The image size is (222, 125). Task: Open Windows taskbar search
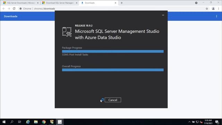click(12, 122)
